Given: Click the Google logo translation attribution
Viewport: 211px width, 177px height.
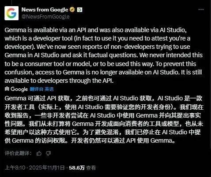Looking at the screenshot, I should pos(19,89).
